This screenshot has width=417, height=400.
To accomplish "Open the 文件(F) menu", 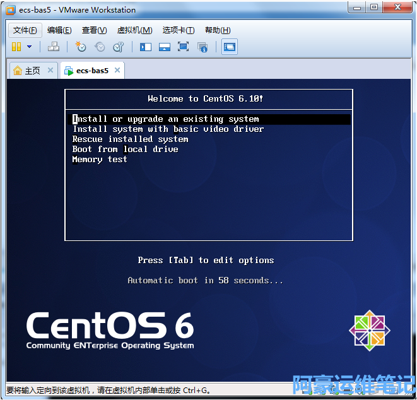I will pos(25,30).
